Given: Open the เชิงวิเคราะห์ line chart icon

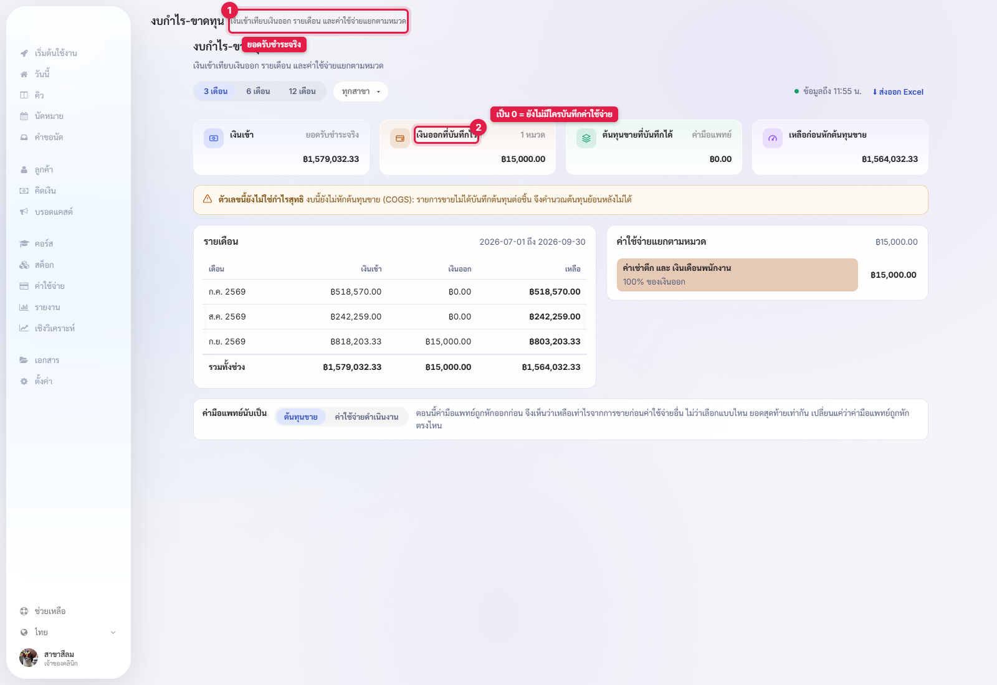Looking at the screenshot, I should coord(24,329).
